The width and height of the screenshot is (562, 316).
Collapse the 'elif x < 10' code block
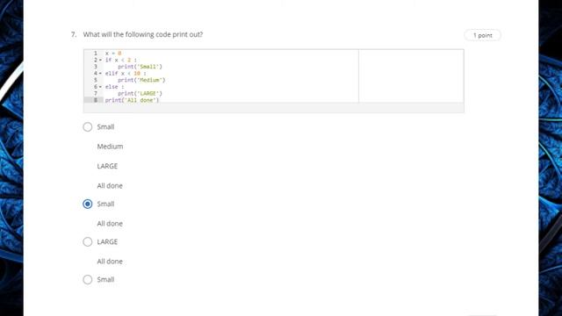click(100, 74)
